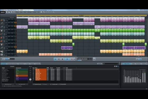Screen dimensions: 148x99
Task: Click the Strings track violin icon
Action: click(x=2, y=20)
